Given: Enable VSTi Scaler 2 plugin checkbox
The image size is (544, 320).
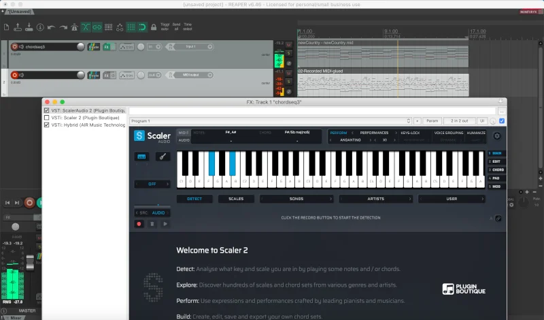Looking at the screenshot, I should [46, 118].
